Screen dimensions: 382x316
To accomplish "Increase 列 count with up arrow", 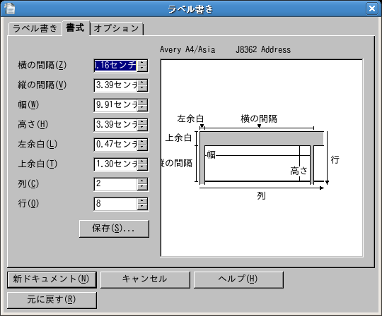I will [x=142, y=181].
